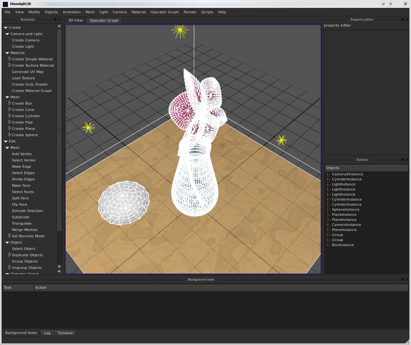This screenshot has height=345, width=411.
Task: Open the Render menu
Action: pos(190,12)
